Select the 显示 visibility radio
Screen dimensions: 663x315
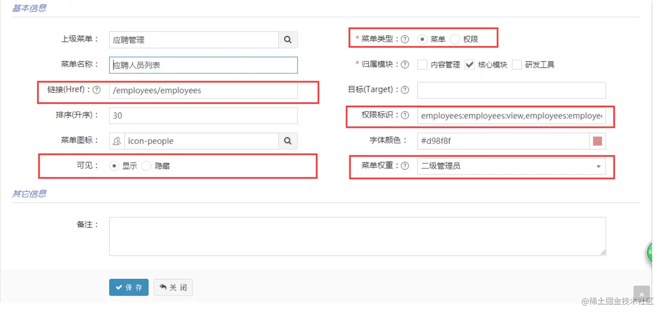coord(114,166)
